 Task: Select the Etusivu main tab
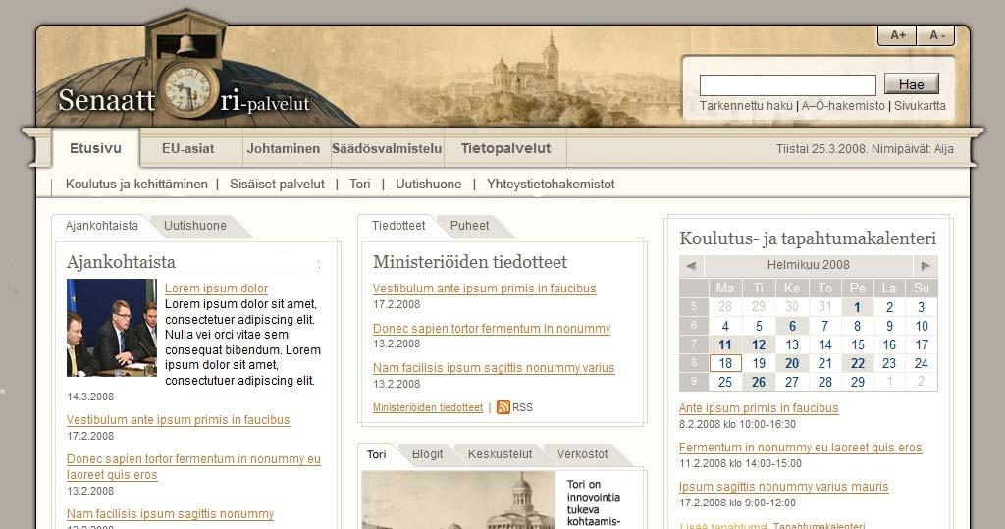[x=95, y=148]
